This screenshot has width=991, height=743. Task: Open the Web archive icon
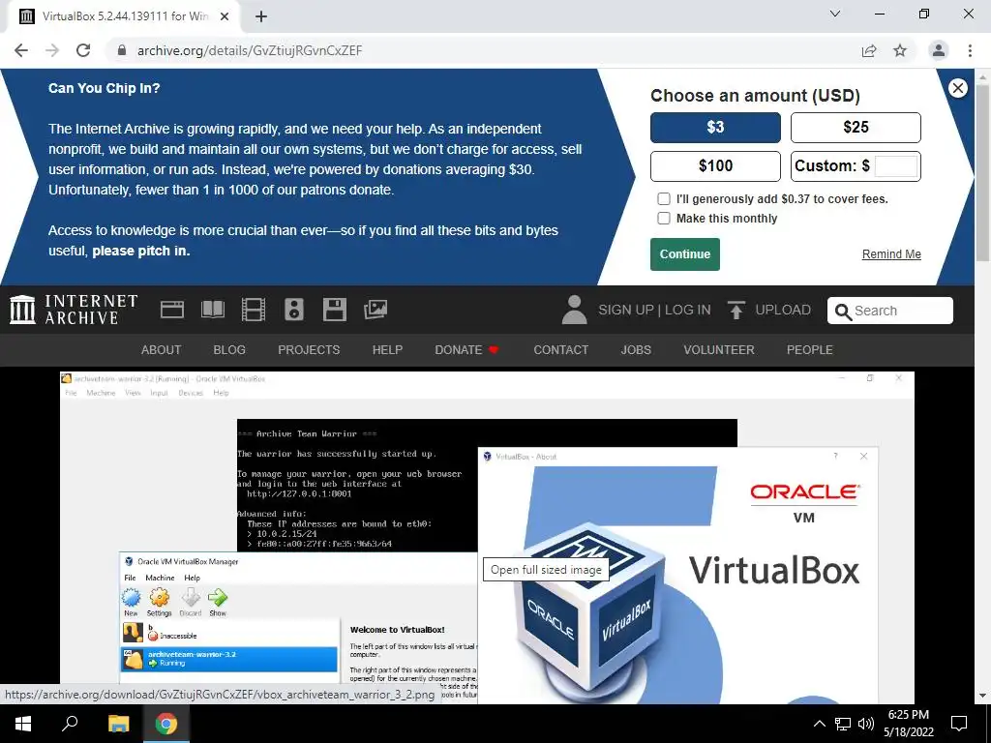coord(172,310)
